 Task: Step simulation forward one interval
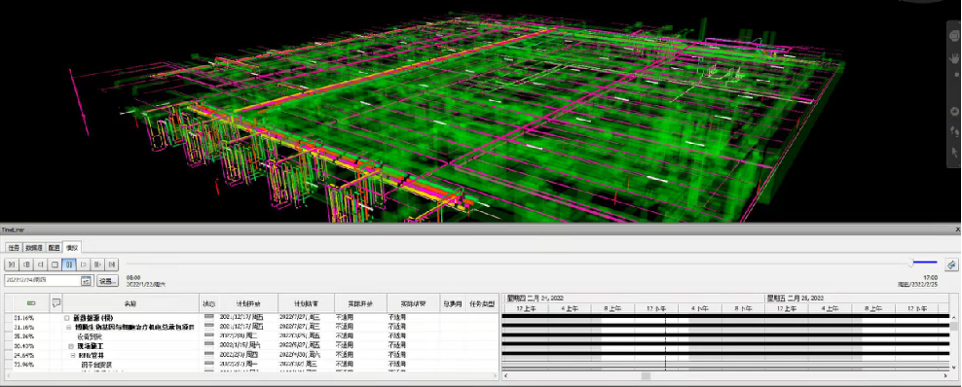point(97,264)
